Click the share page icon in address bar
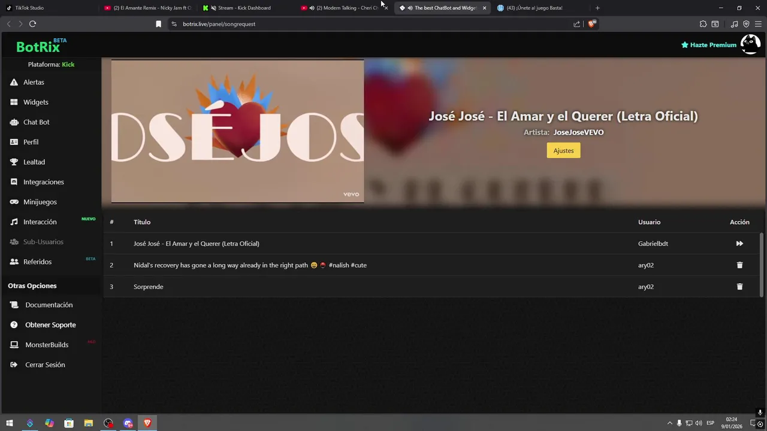Viewport: 767px width, 431px height. click(576, 24)
